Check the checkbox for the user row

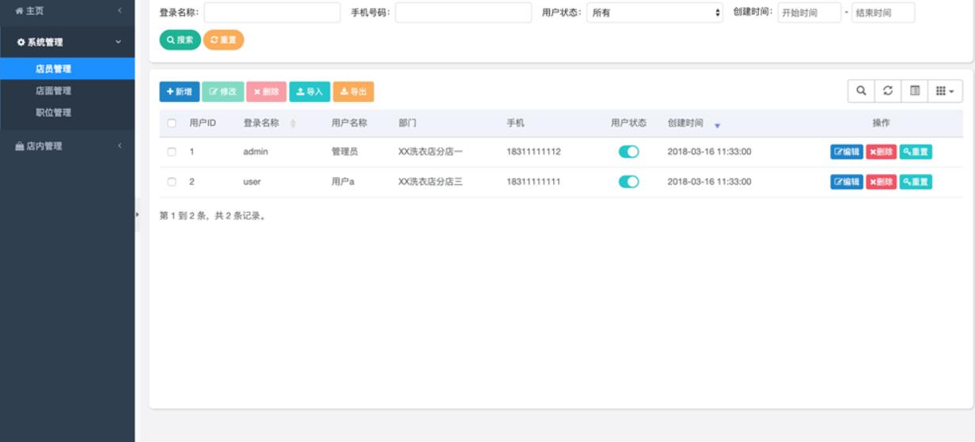click(x=172, y=182)
